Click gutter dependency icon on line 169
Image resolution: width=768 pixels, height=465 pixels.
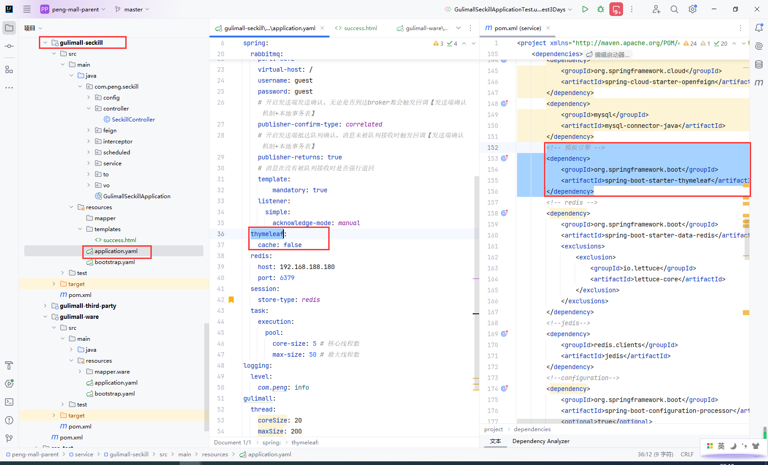point(504,334)
